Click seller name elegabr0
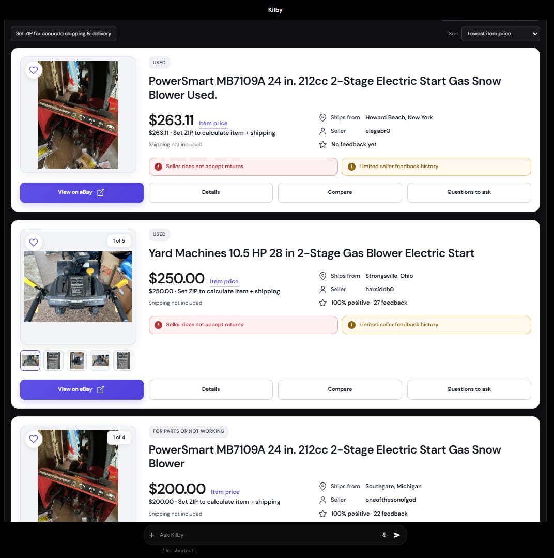Viewport: 554px width, 558px height. click(x=378, y=131)
